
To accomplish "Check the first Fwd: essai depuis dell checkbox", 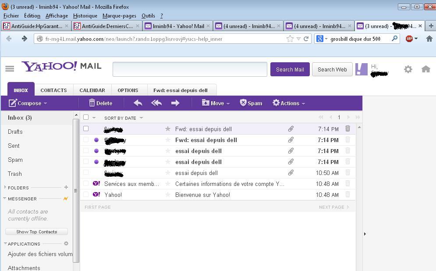I will (x=86, y=128).
